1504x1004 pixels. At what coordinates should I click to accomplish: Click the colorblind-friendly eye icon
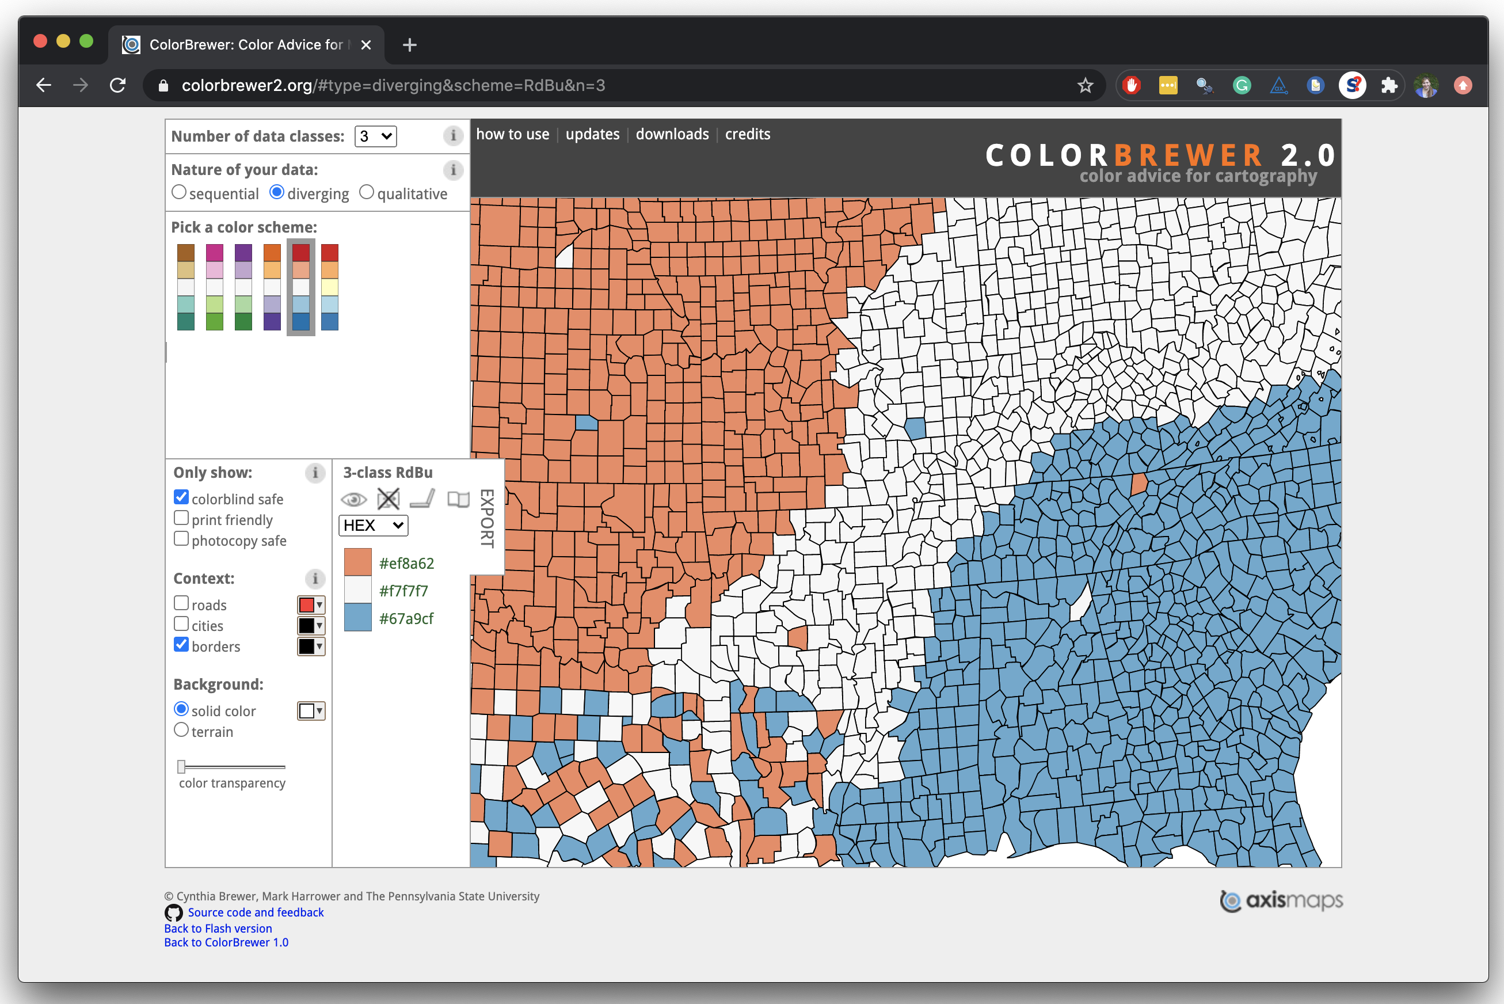353,500
